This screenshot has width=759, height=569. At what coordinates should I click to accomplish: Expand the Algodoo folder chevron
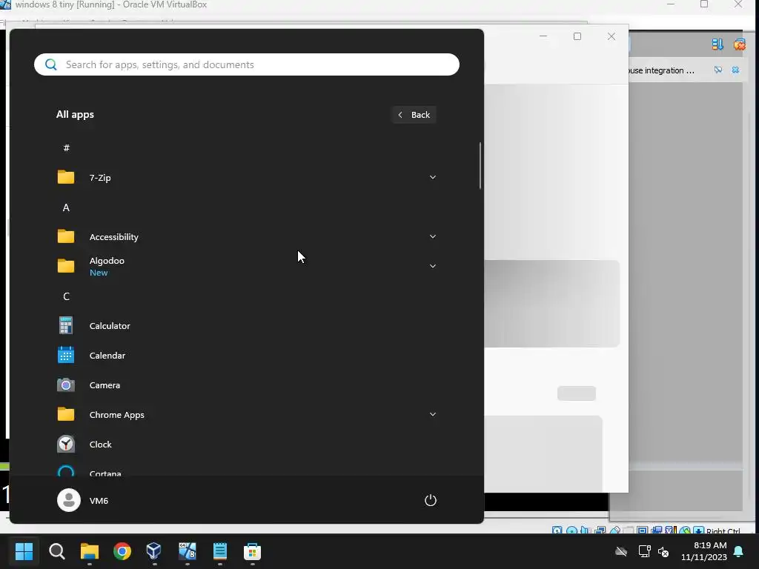coord(433,266)
